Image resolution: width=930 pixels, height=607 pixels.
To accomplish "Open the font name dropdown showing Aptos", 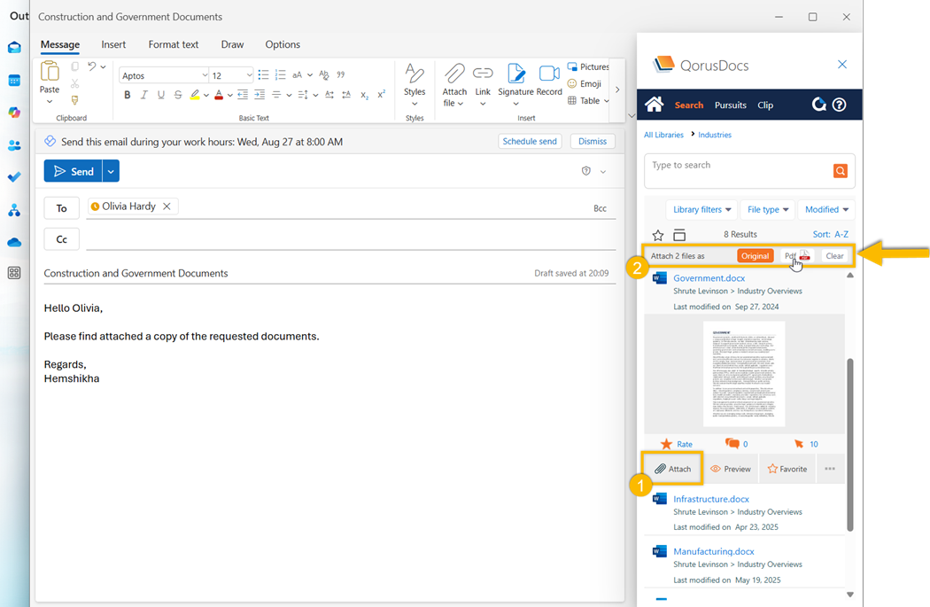I will (164, 76).
